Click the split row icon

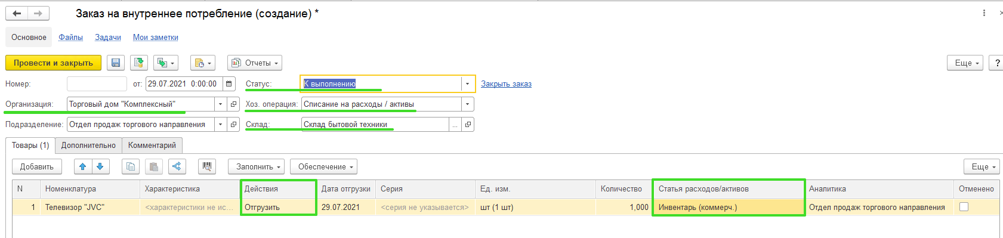point(177,166)
